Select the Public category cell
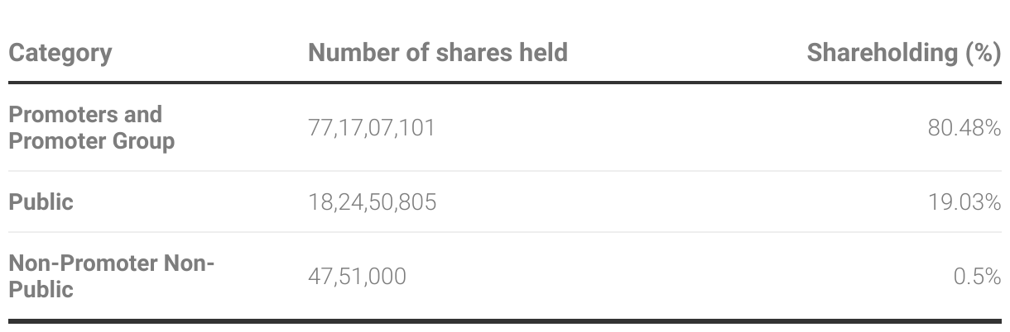The width and height of the screenshot is (1010, 332). [41, 202]
